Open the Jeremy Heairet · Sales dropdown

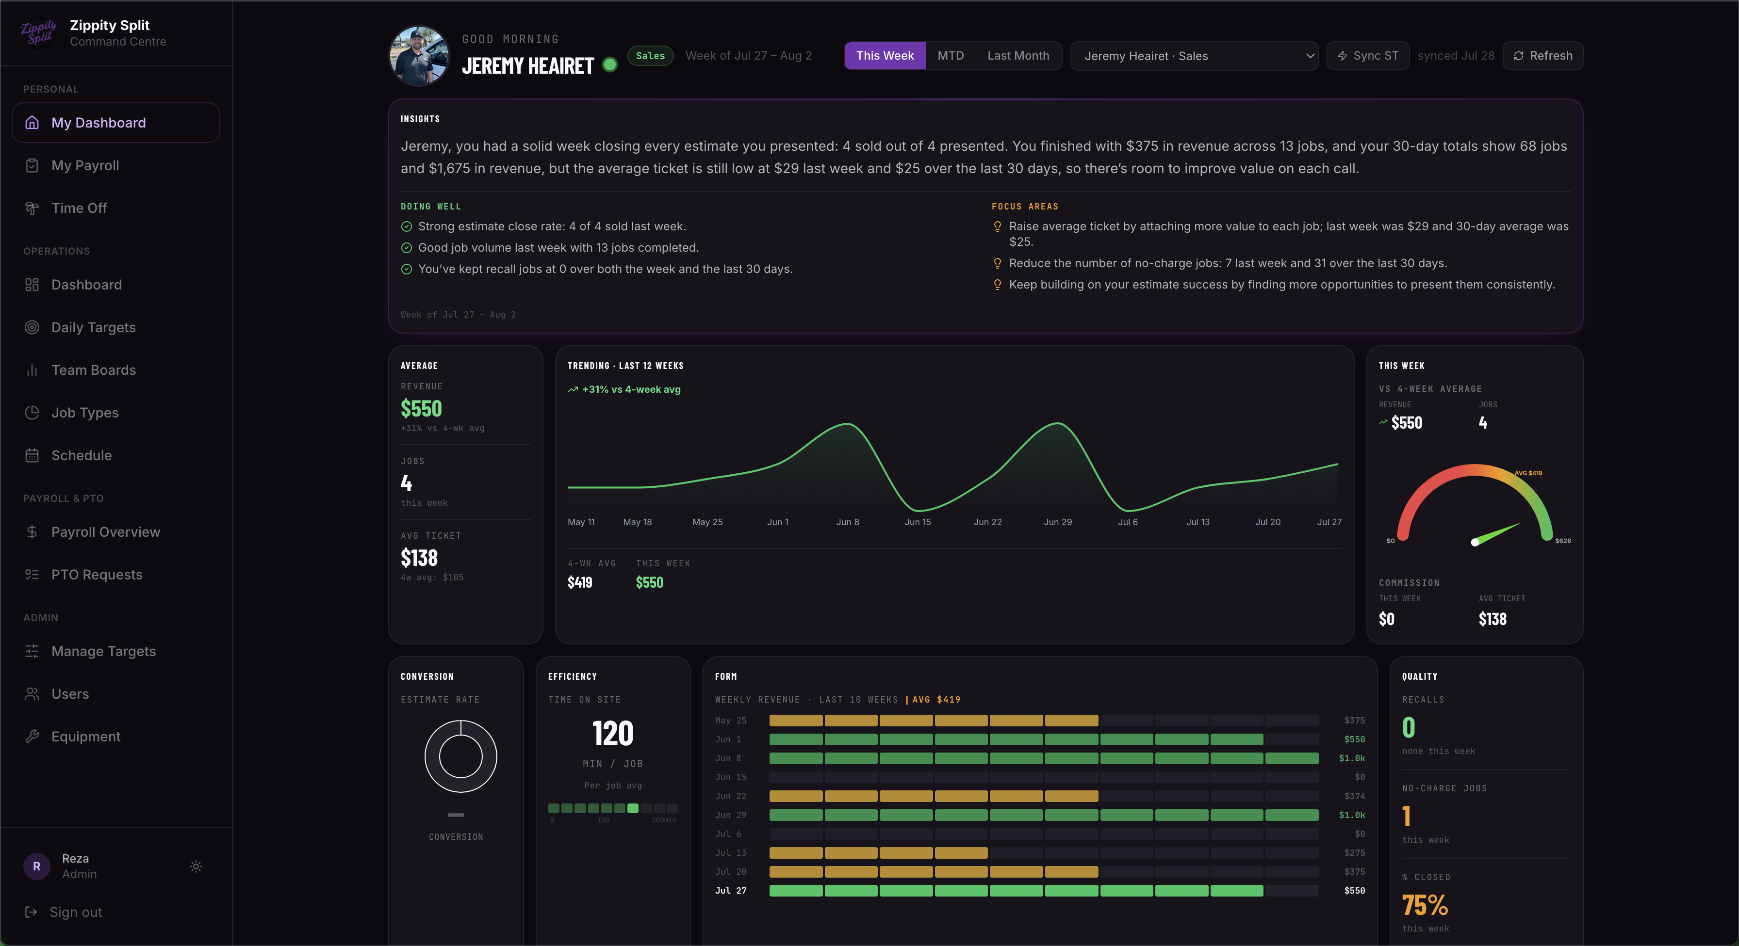(x=1194, y=56)
